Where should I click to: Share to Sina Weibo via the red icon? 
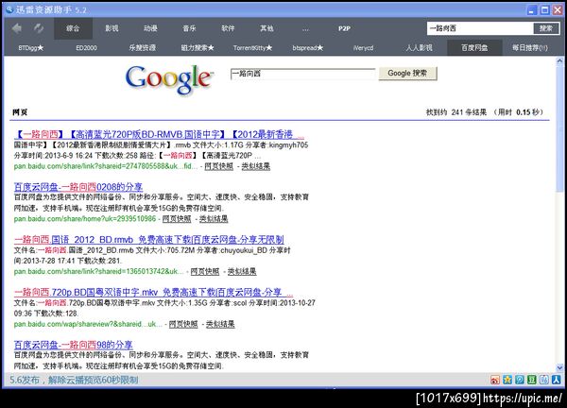495,380
